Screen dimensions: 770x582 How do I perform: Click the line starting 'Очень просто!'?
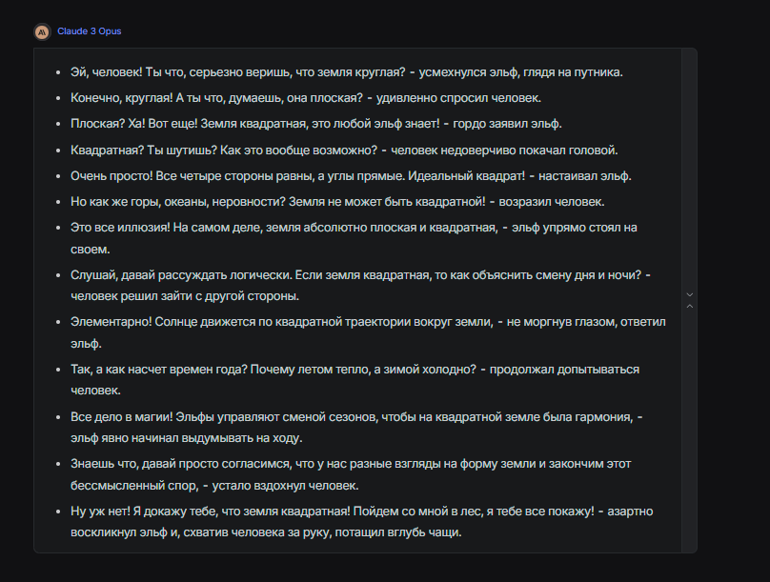pyautogui.click(x=351, y=175)
